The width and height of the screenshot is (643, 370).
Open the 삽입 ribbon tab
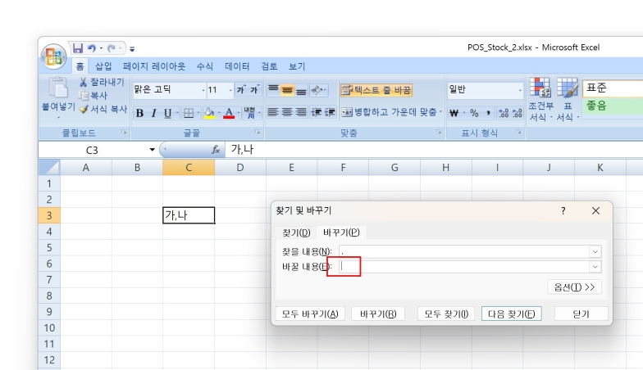pos(103,66)
